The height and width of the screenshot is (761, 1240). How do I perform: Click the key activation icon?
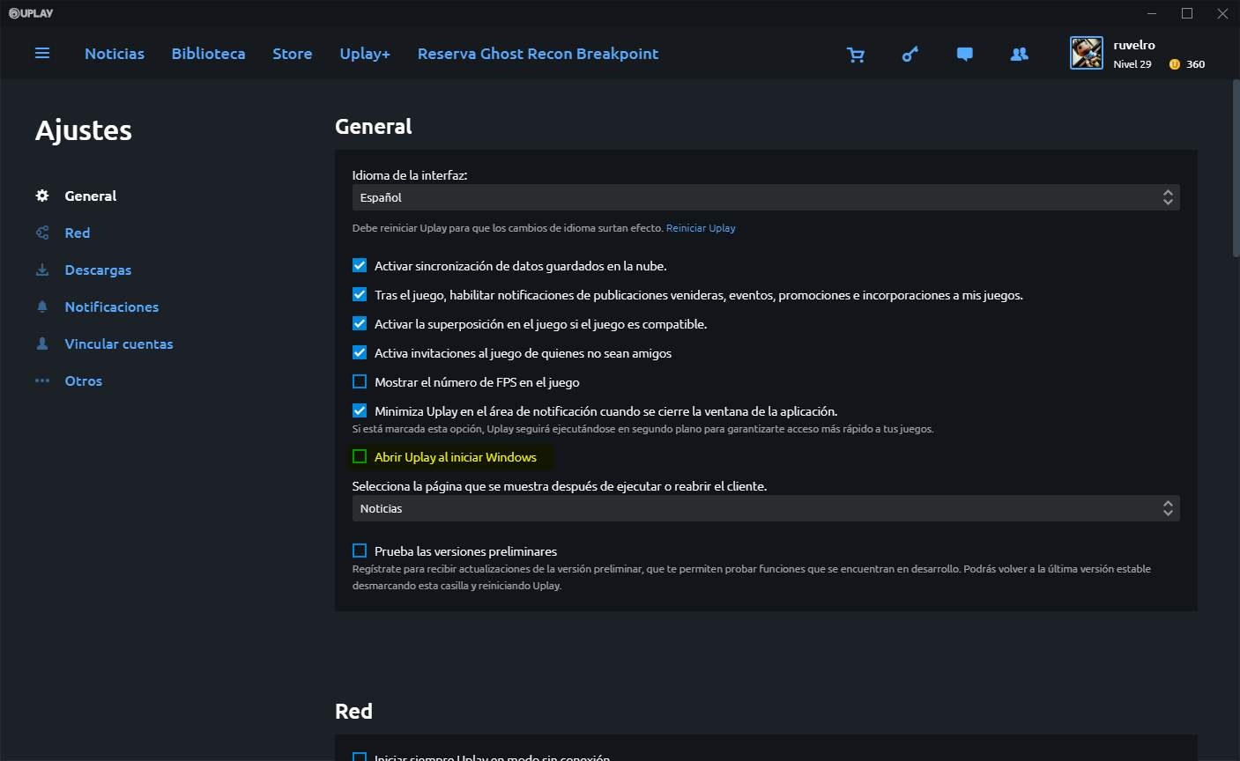[910, 55]
